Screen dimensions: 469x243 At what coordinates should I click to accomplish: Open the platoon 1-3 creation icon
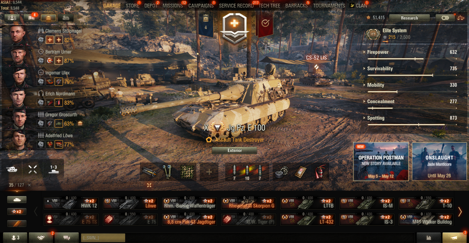click(x=53, y=170)
